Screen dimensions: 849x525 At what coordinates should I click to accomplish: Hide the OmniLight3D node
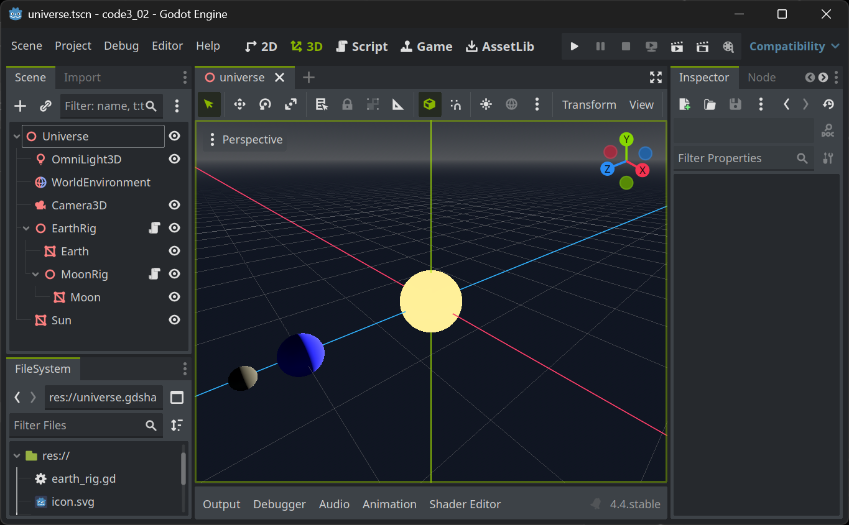(175, 159)
